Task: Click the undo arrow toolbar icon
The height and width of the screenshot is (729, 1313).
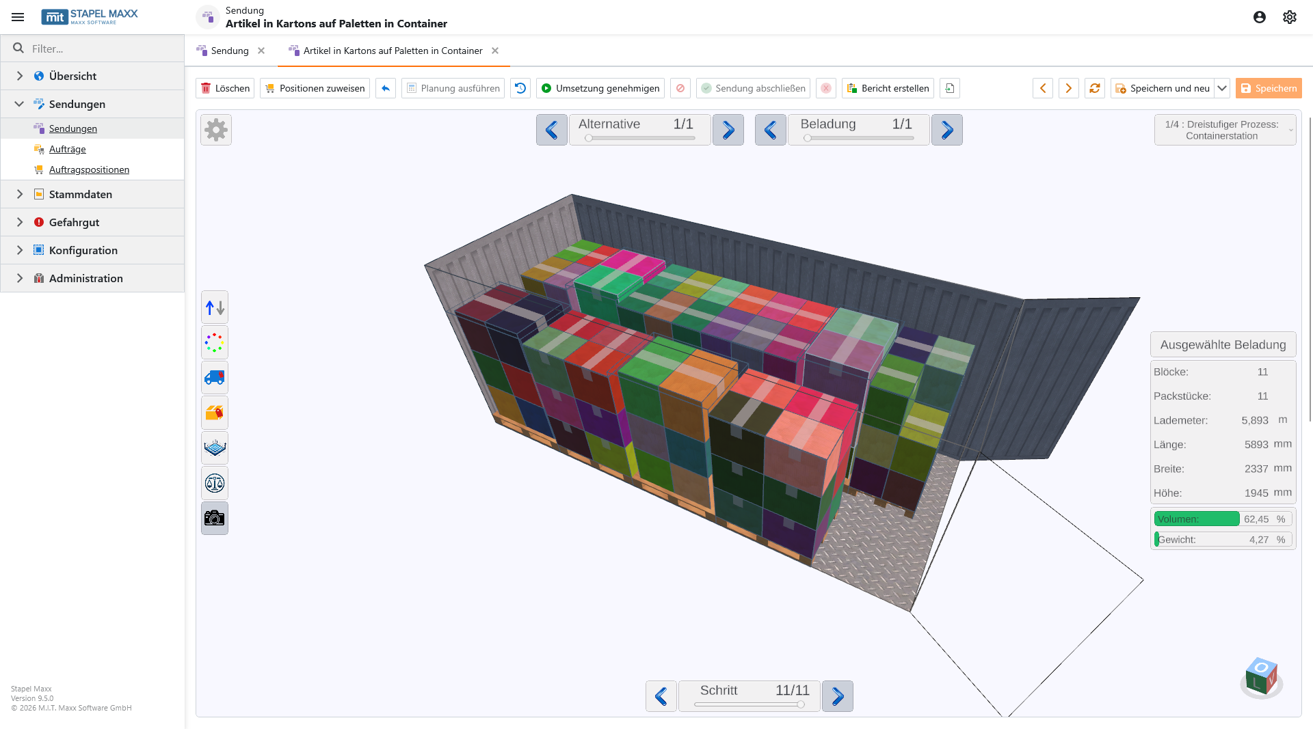Action: click(386, 88)
